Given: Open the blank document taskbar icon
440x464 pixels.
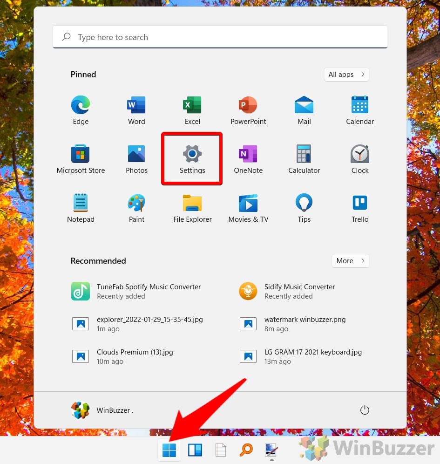Looking at the screenshot, I should tap(221, 450).
